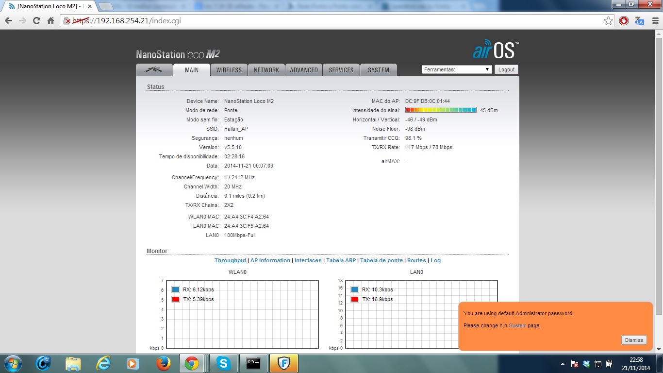Click the Dropbox tray icon

pos(586,364)
